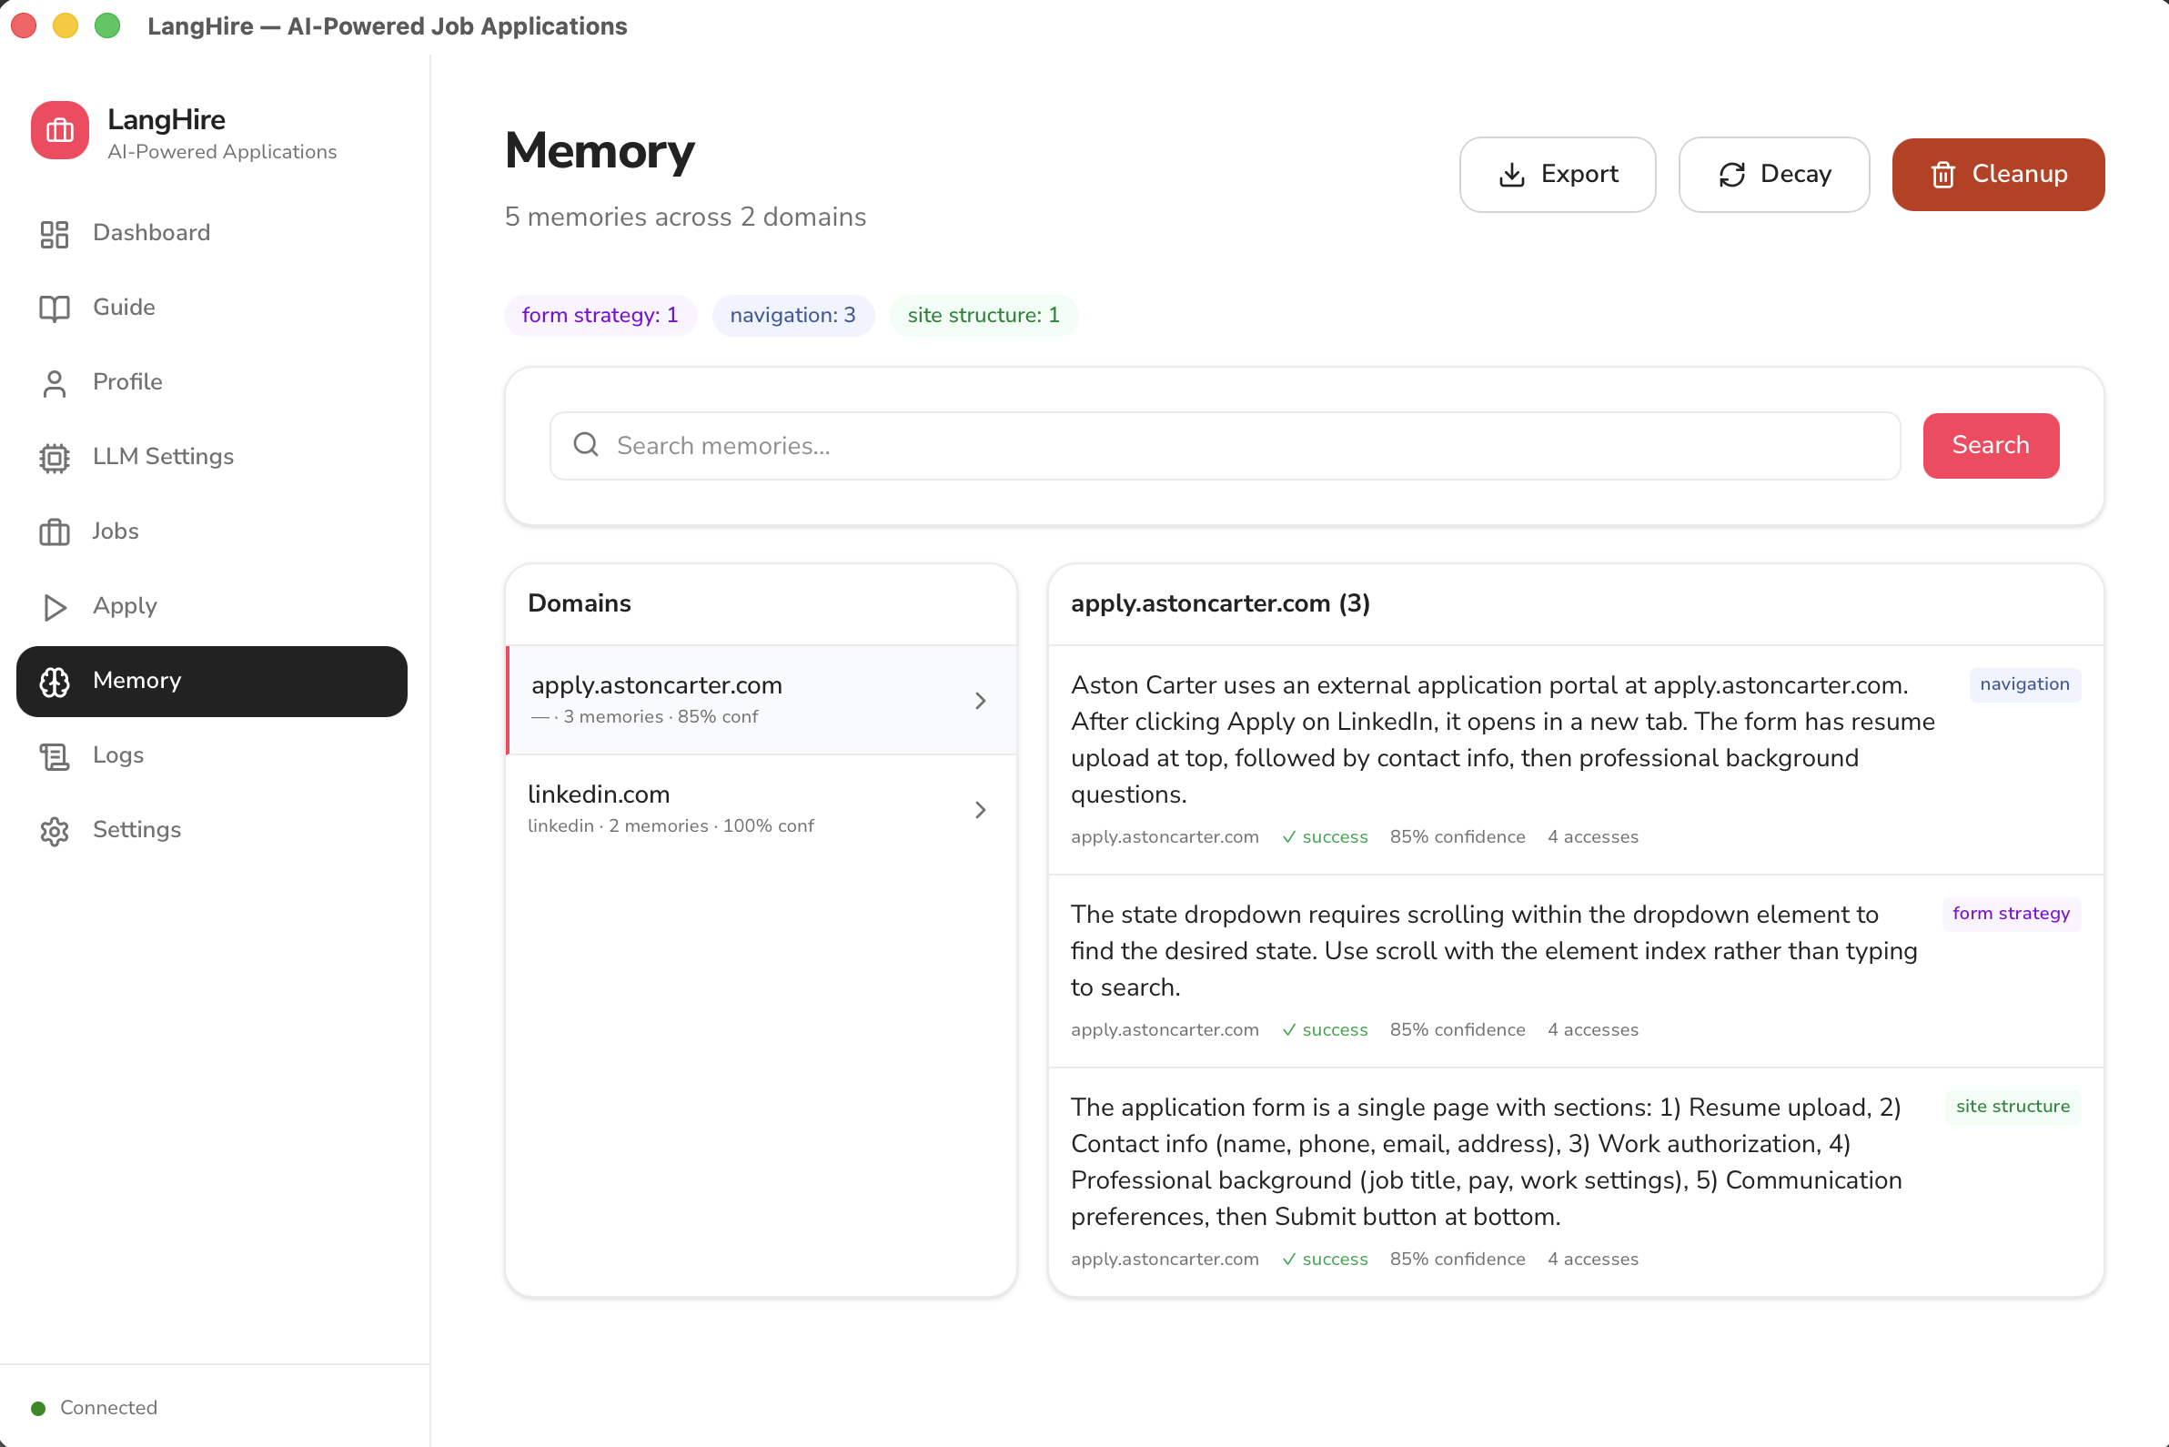Viewport: 2169px width, 1447px height.
Task: Click the navigation tag on first memory
Action: pos(2024,684)
